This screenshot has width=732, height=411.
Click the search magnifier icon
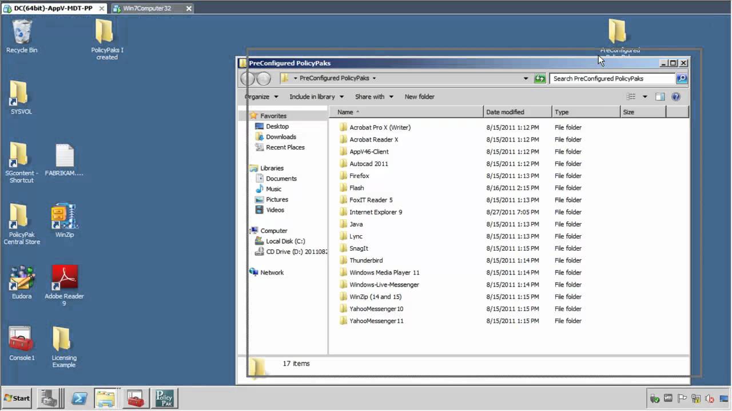click(x=682, y=78)
